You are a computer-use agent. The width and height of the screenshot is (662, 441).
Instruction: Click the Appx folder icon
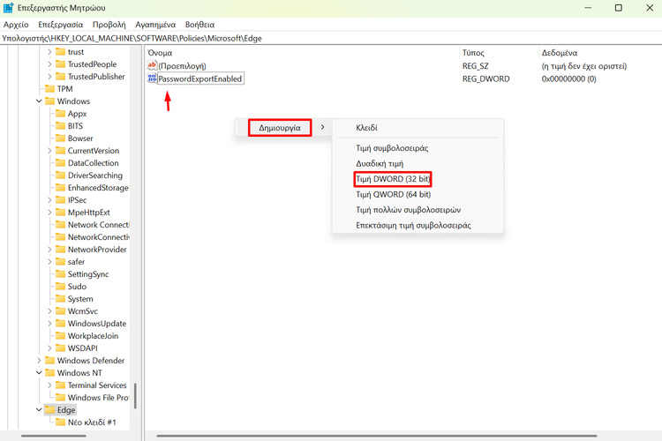[x=60, y=114]
